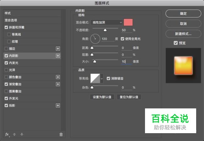Viewport: 204px width, 141px height.
Task: Click the 取消 cancel button
Action: [x=183, y=23]
